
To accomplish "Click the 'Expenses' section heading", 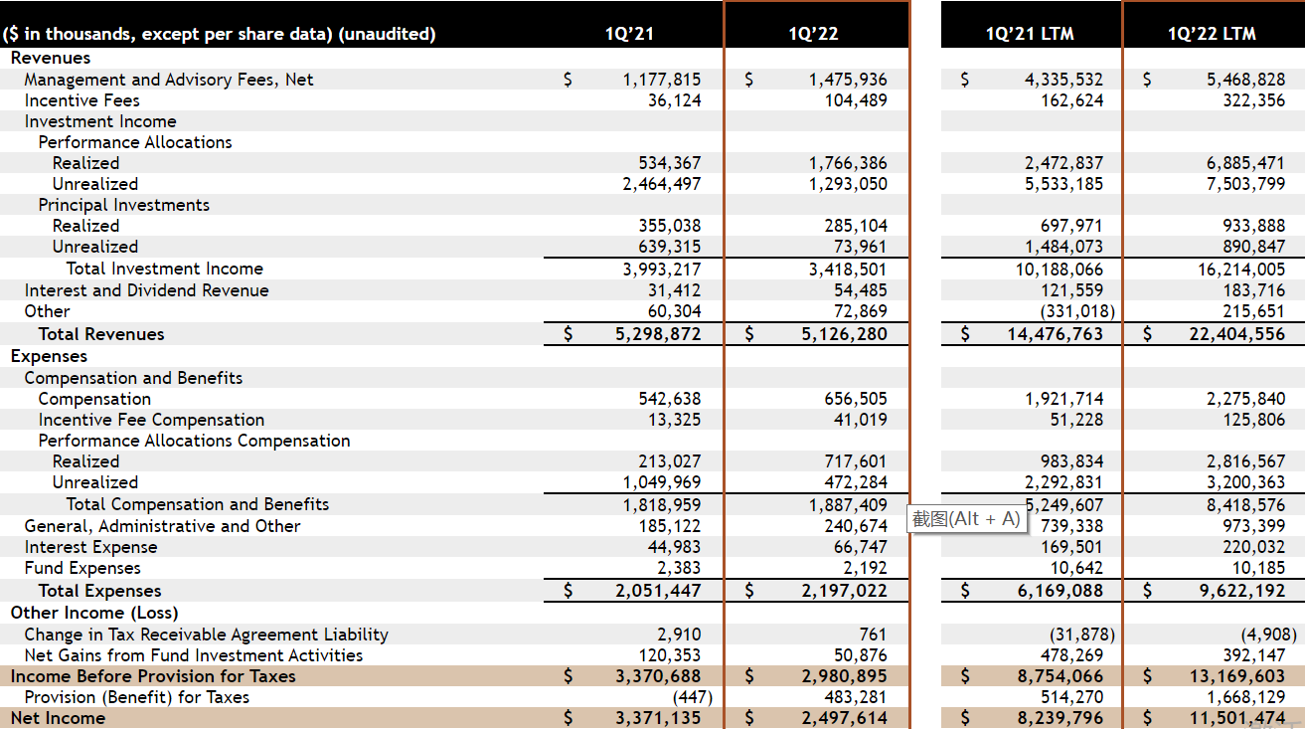I will point(49,356).
